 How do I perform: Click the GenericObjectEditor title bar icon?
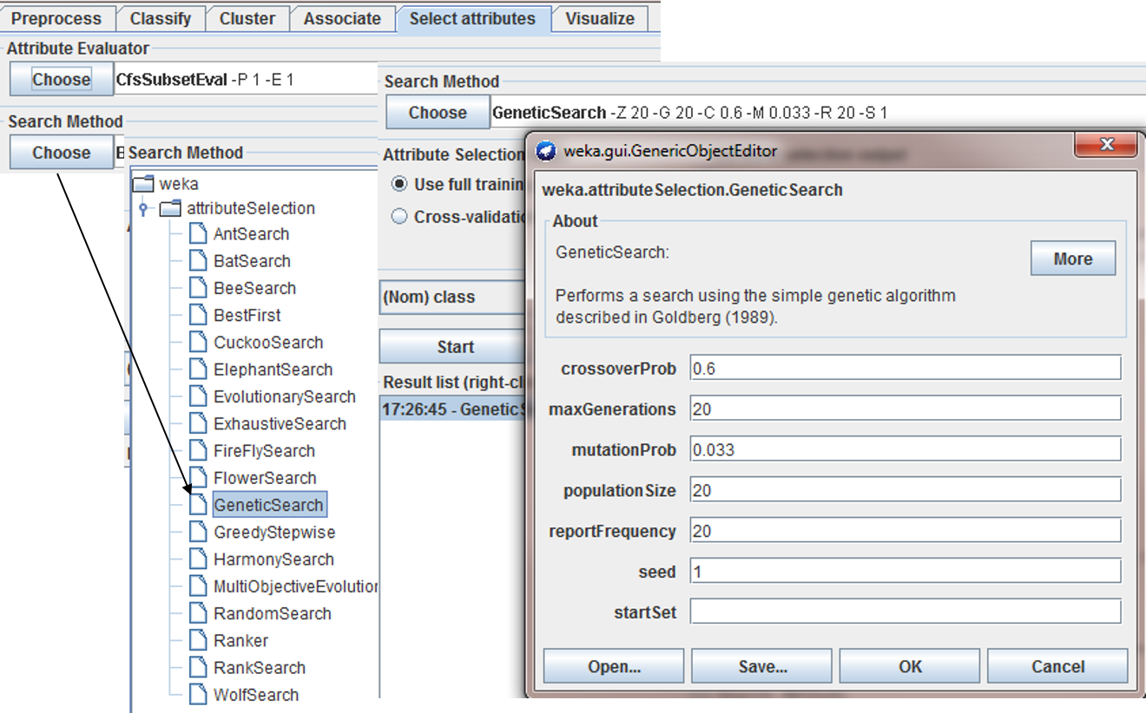[546, 152]
